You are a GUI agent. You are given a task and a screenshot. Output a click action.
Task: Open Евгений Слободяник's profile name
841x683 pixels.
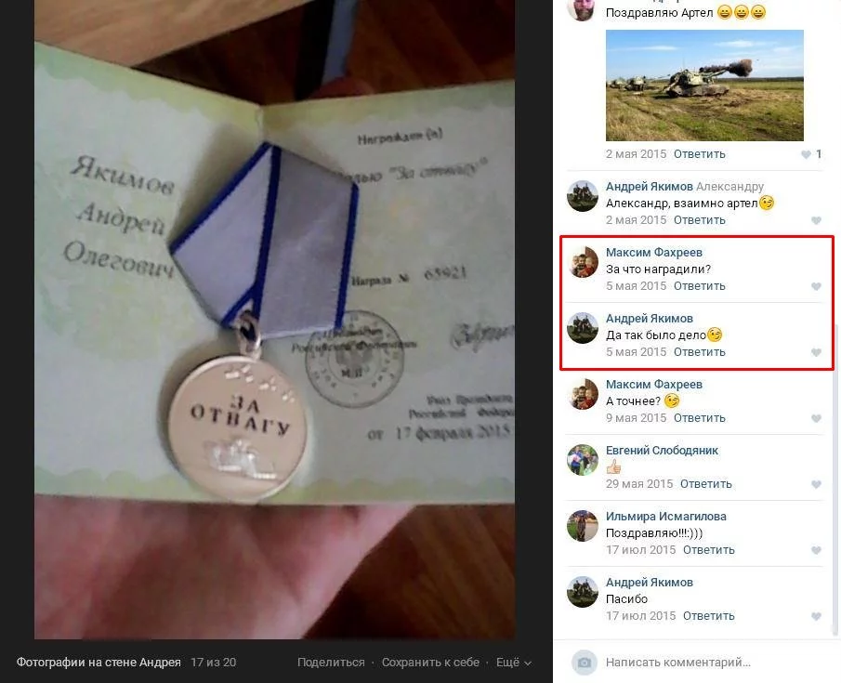(662, 451)
